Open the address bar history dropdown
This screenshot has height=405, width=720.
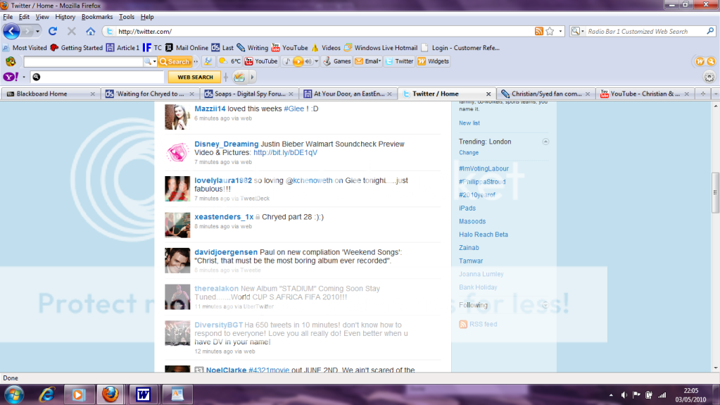[x=560, y=31]
